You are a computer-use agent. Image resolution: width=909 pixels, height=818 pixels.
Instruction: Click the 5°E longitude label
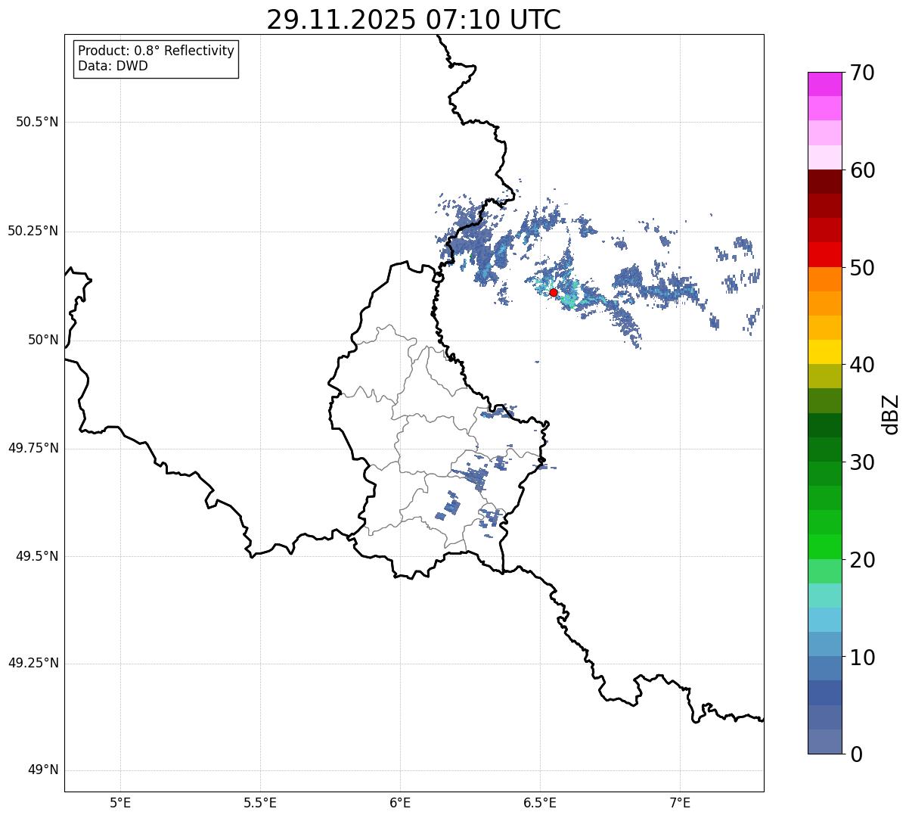pyautogui.click(x=120, y=803)
